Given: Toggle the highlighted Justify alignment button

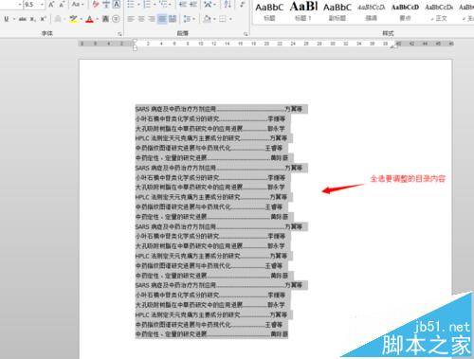Looking at the screenshot, I should [x=162, y=19].
